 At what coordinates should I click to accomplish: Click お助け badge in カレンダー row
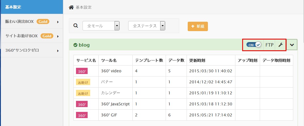pyautogui.click(x=83, y=93)
